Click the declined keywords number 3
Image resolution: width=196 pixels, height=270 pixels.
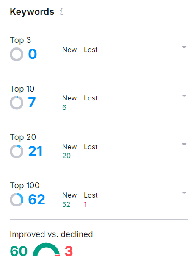[x=69, y=251]
